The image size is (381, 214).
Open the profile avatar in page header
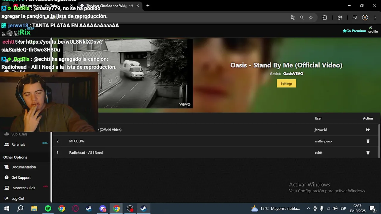[x=373, y=30]
